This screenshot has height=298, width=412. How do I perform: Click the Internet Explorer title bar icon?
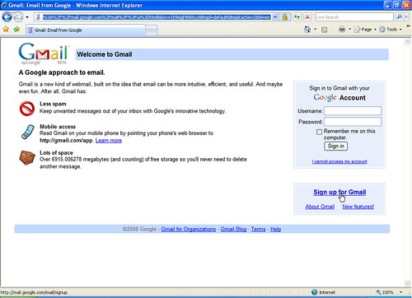click(4, 5)
